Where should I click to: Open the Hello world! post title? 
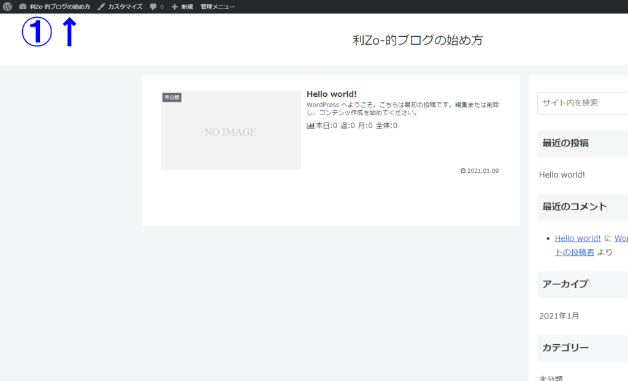coord(331,94)
